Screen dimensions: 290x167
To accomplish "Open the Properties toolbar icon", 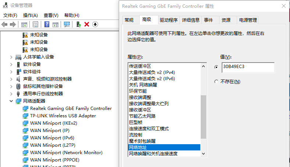I will pyautogui.click(x=35, y=24).
